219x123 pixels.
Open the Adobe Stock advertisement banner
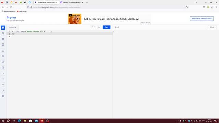pos(109,19)
